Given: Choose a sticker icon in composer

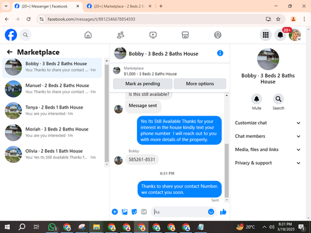Looking at the screenshot, I should pos(134,212).
